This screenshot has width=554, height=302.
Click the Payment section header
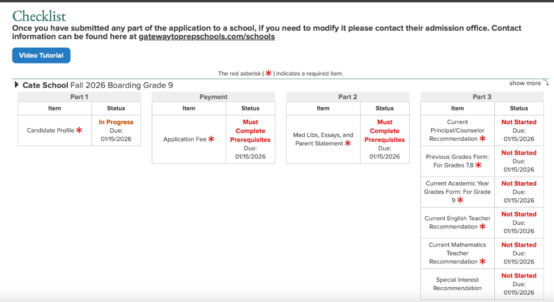coord(213,97)
